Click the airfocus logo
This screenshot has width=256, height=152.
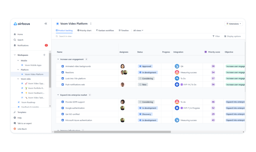[22, 24]
